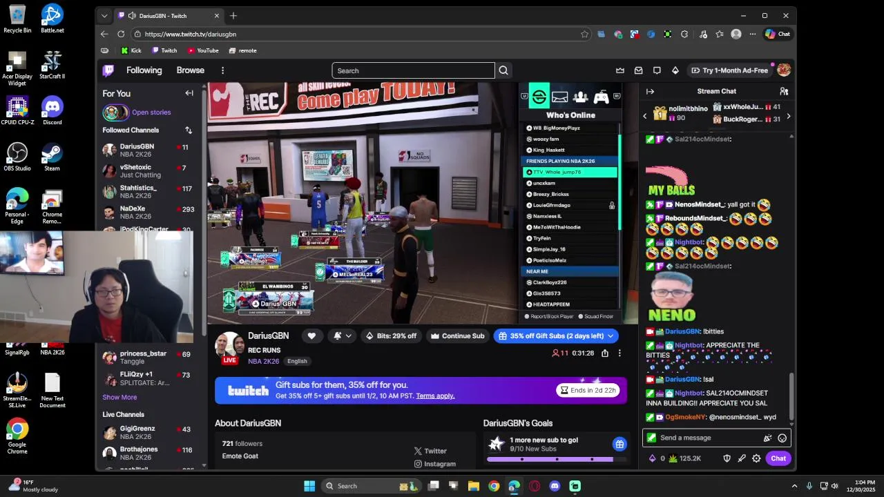Viewport: 884px width, 497px height.
Task: Open the Twitch bookmark in bookmarks bar
Action: pos(164,50)
